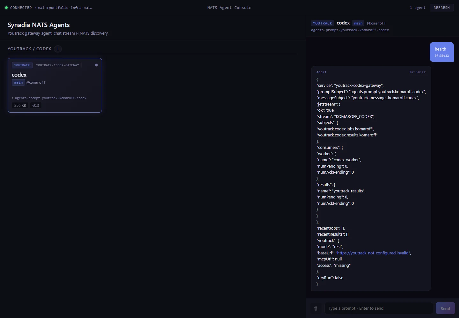Click the YOUTRACK badge in the chat header
This screenshot has height=318, width=459.
coord(323,23)
